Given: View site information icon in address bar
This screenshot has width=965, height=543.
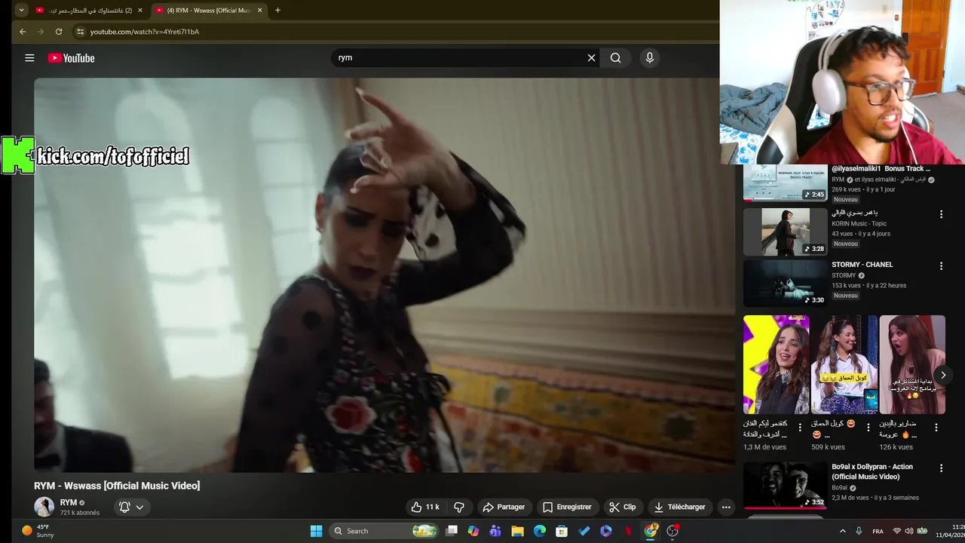Looking at the screenshot, I should tap(80, 32).
